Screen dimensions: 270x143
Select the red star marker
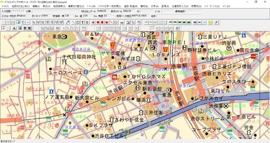click(x=93, y=22)
